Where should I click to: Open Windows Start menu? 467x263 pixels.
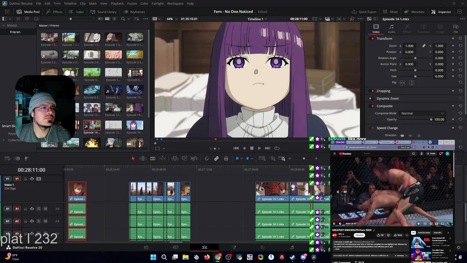(153, 257)
